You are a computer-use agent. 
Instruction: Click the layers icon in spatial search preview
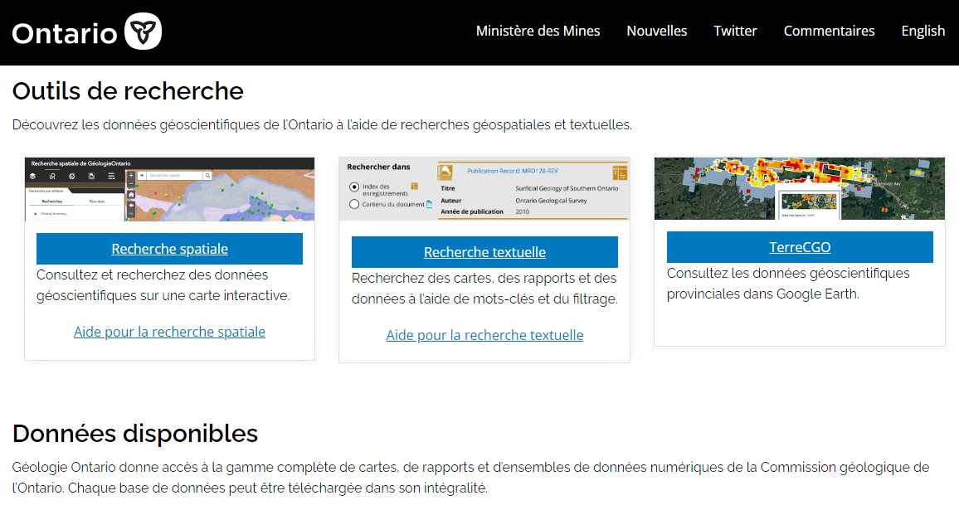[32, 176]
